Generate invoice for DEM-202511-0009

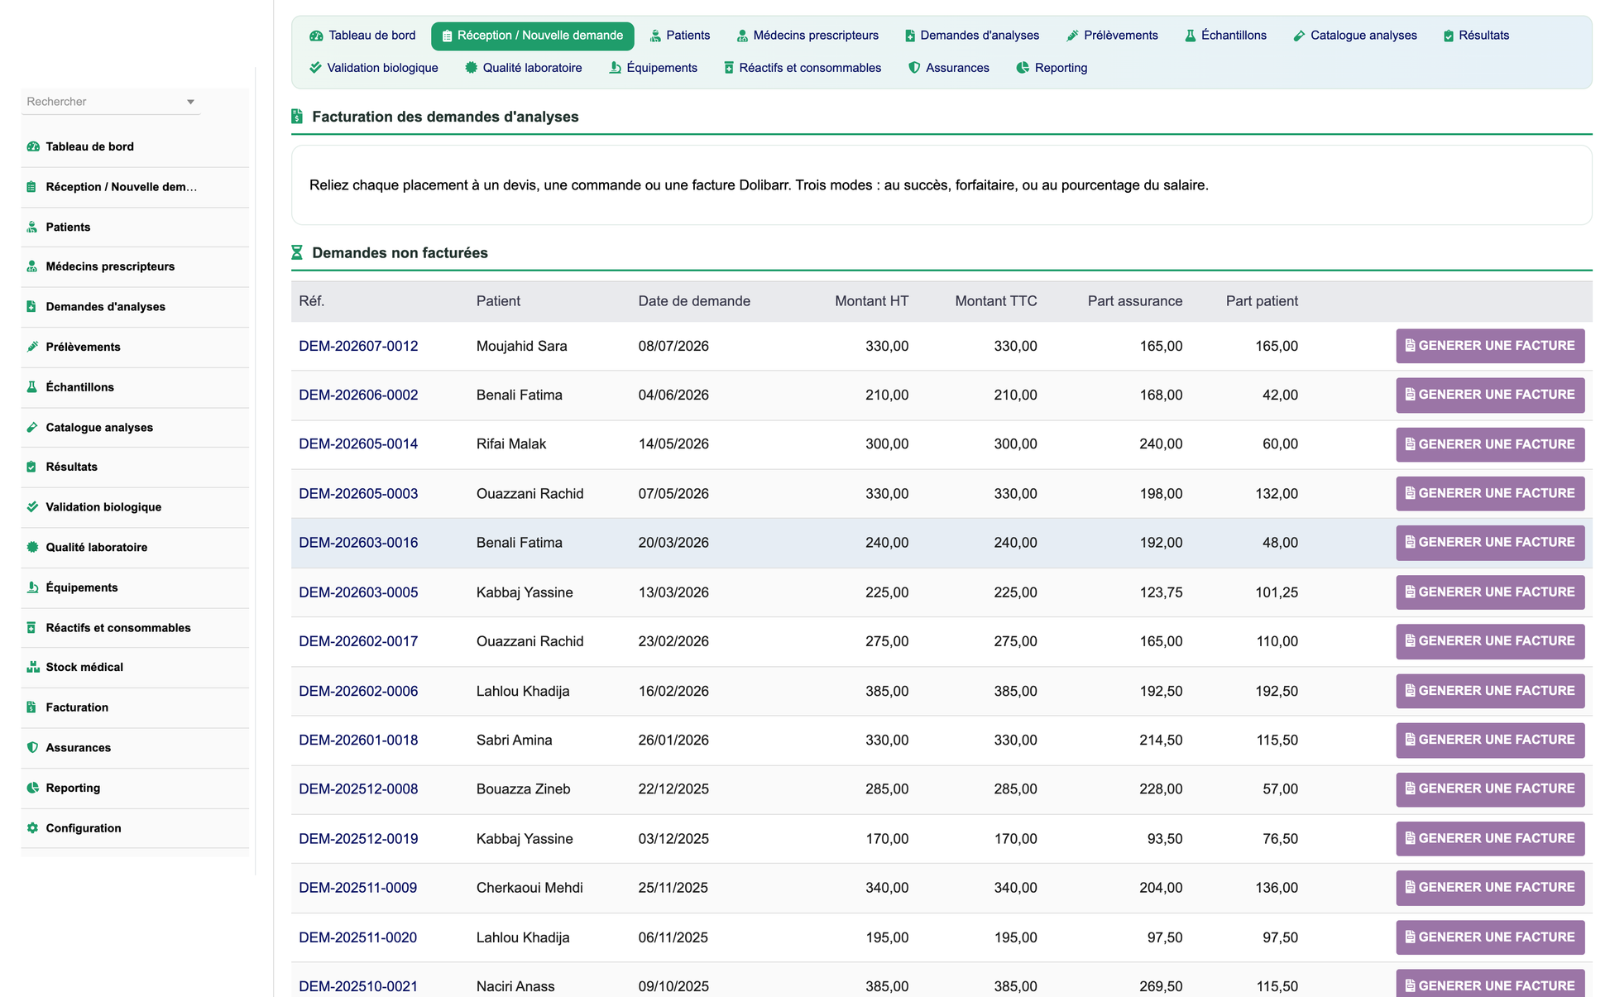coord(1490,888)
